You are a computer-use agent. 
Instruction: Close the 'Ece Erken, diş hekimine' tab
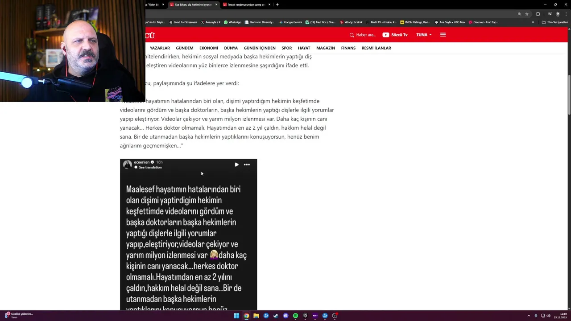coord(216,4)
